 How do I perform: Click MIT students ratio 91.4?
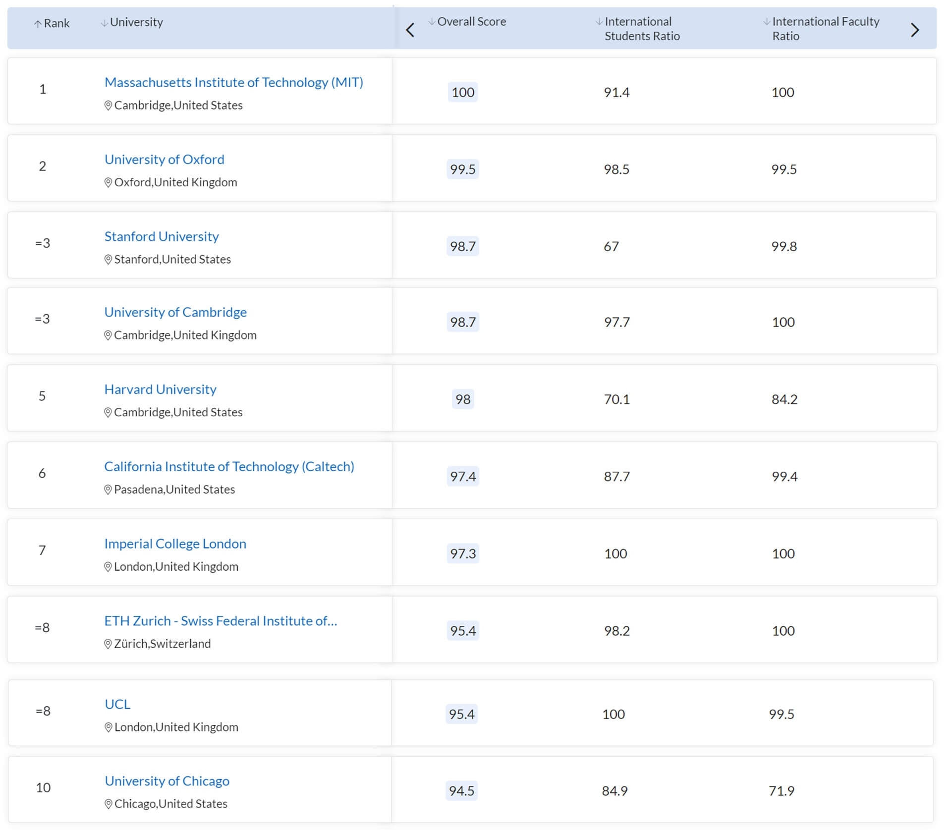click(x=616, y=93)
